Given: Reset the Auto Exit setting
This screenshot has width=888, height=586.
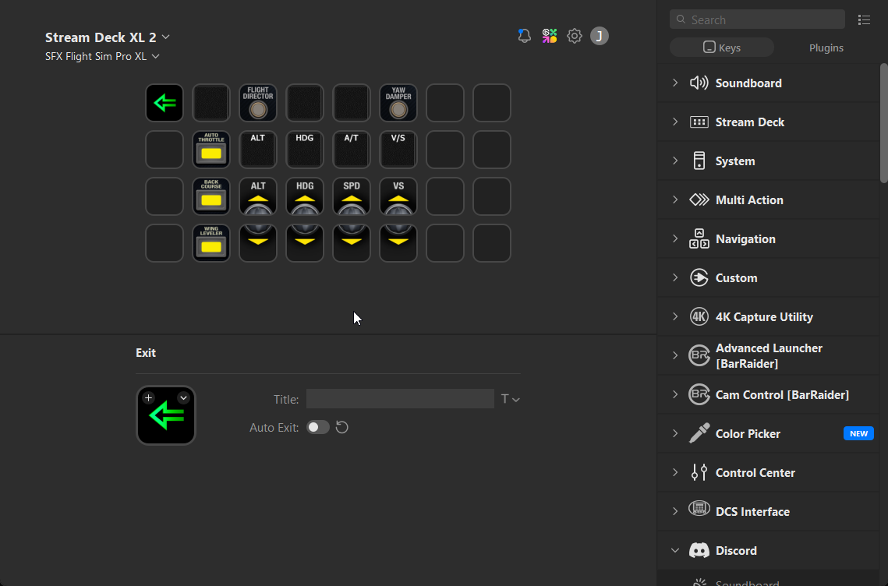Looking at the screenshot, I should pos(341,427).
